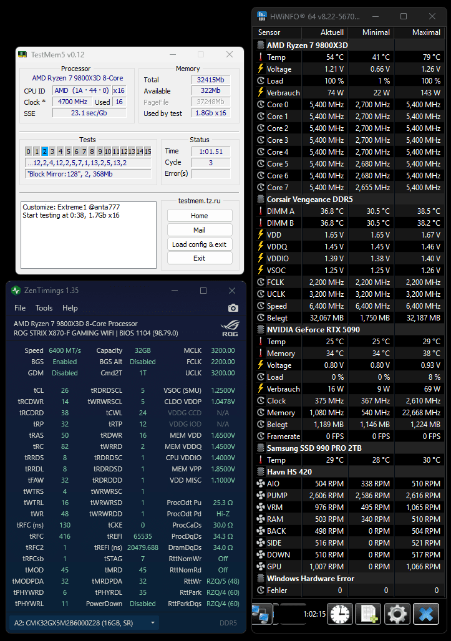Click the Clock 4700 MHz field
This screenshot has width=451, height=641.
[72, 102]
